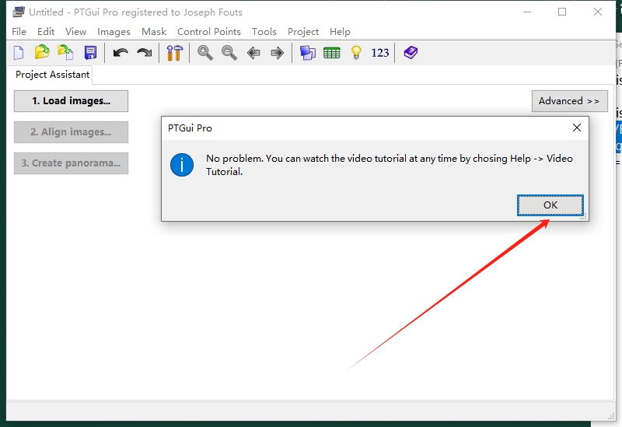
Task: Open the Project menu
Action: 303,32
